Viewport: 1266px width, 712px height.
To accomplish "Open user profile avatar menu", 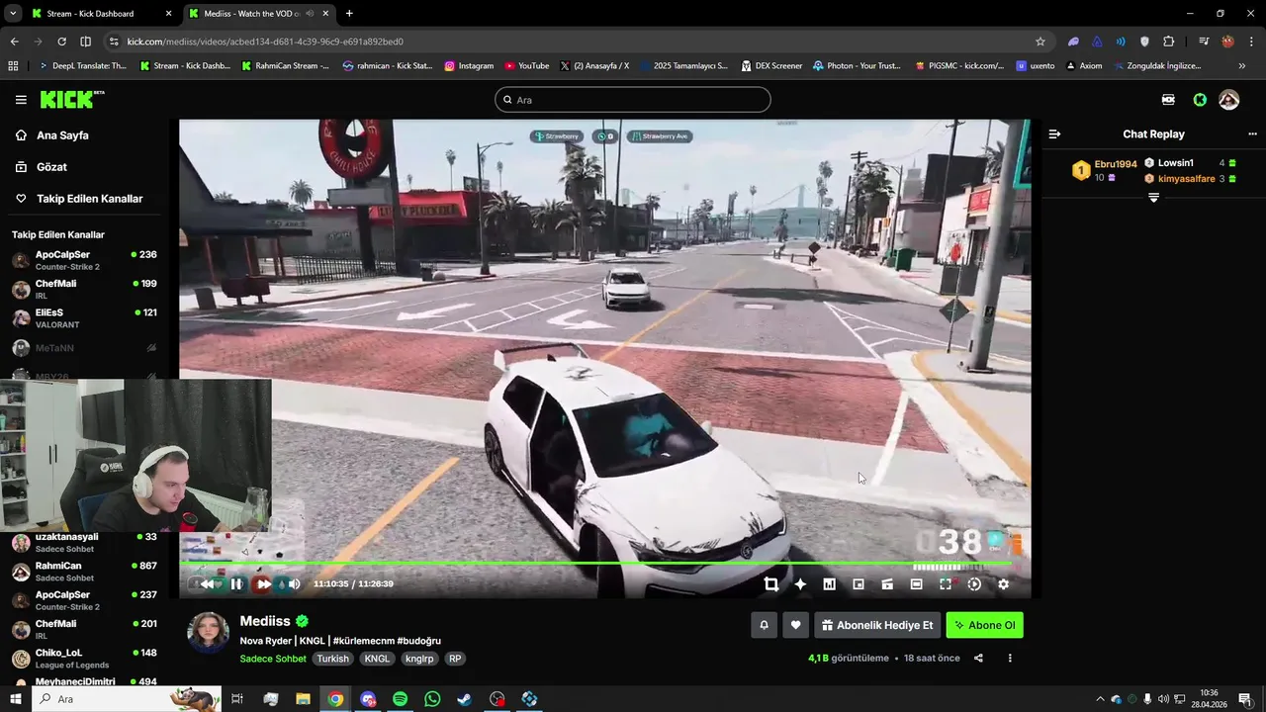I will tap(1229, 100).
